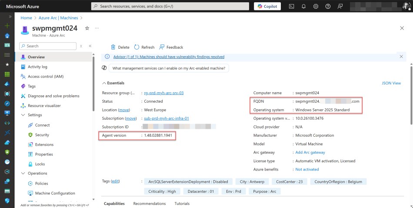The height and width of the screenshot is (208, 413).
Task: Open Cloud Shell from top bar
Action: pos(291,7)
